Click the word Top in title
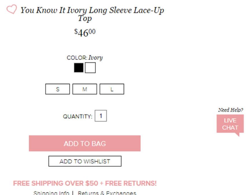The width and height of the screenshot is (250, 195). [85, 19]
